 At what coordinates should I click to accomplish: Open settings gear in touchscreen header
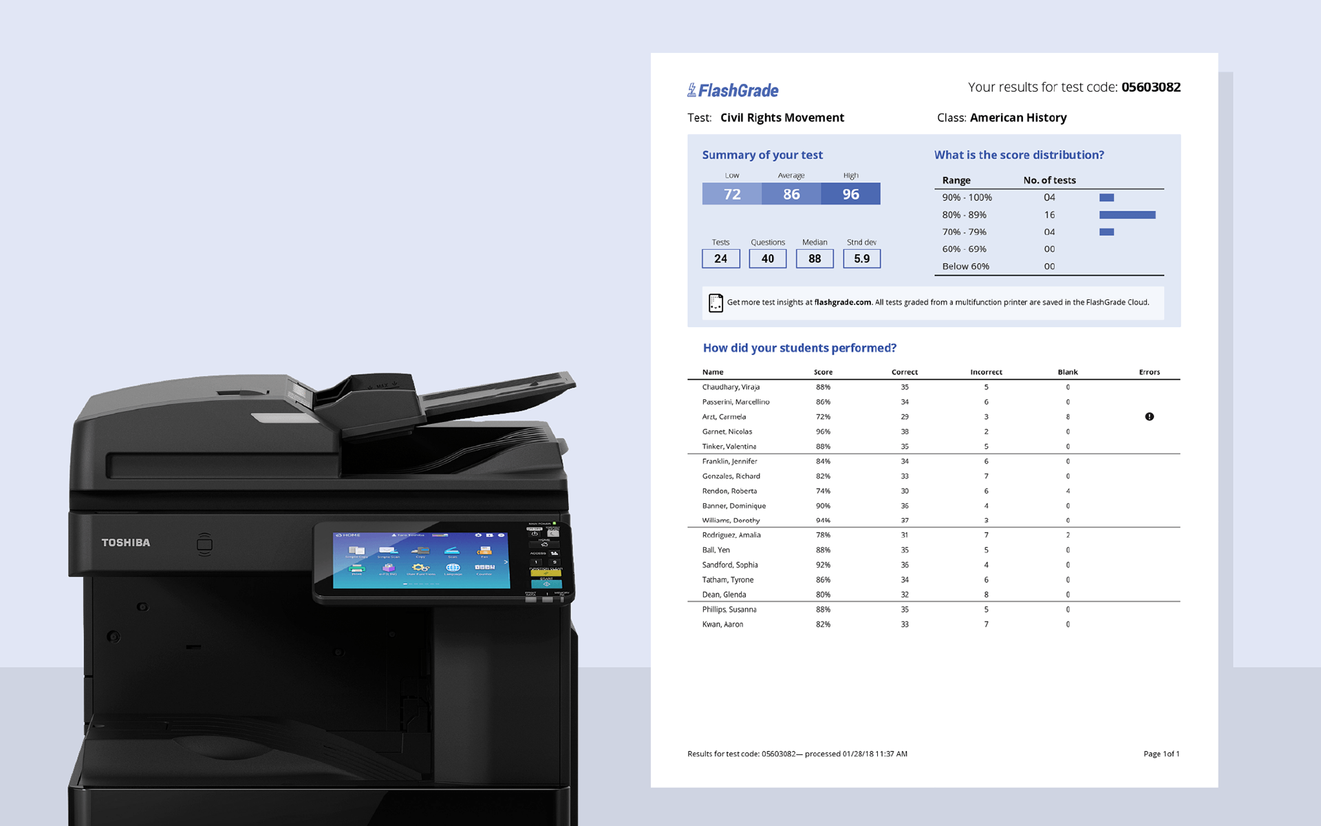pos(478,535)
